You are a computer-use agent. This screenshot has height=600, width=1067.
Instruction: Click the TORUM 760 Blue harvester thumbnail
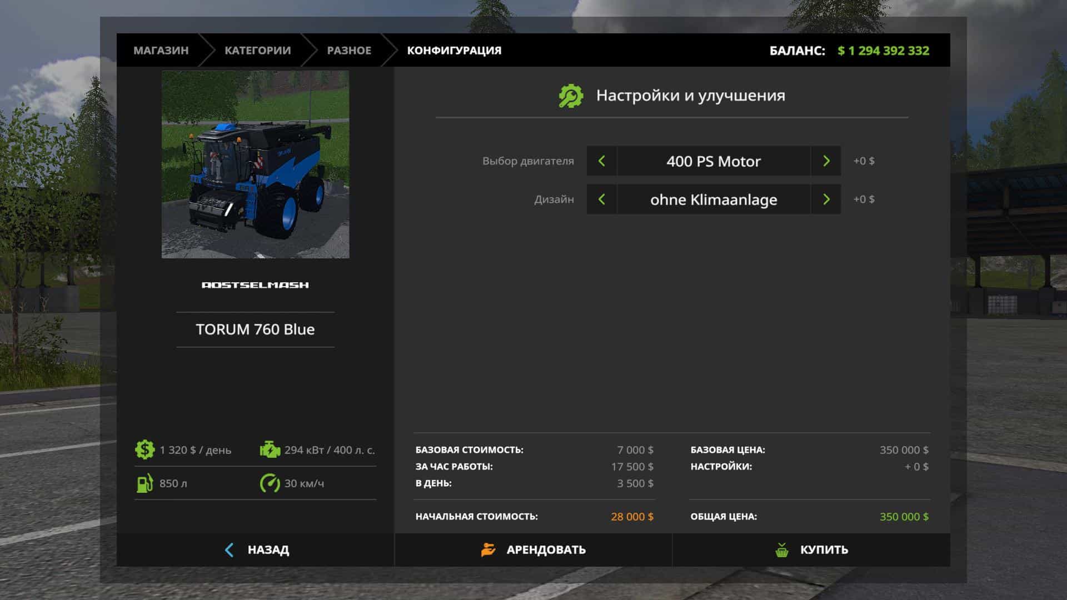click(255, 164)
